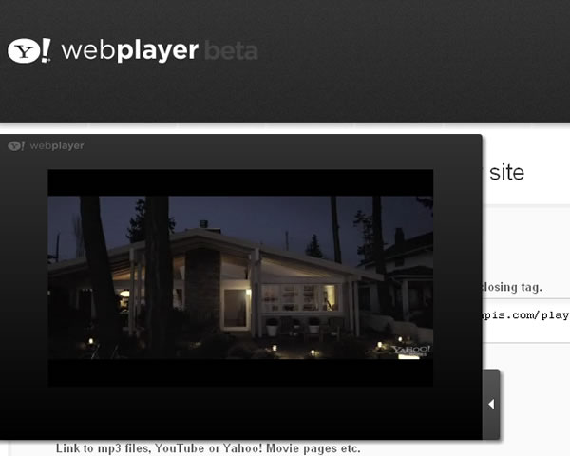Viewport: 570px width, 456px height.
Task: Click the "losing tag." text
Action: [x=512, y=287]
